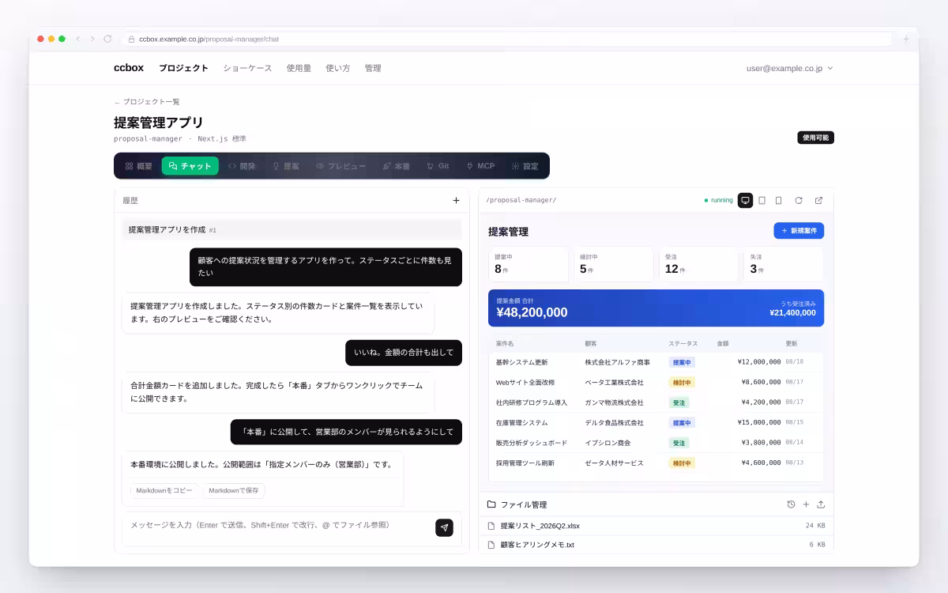Open the 使用量 nav item
The image size is (948, 593).
pyautogui.click(x=299, y=68)
